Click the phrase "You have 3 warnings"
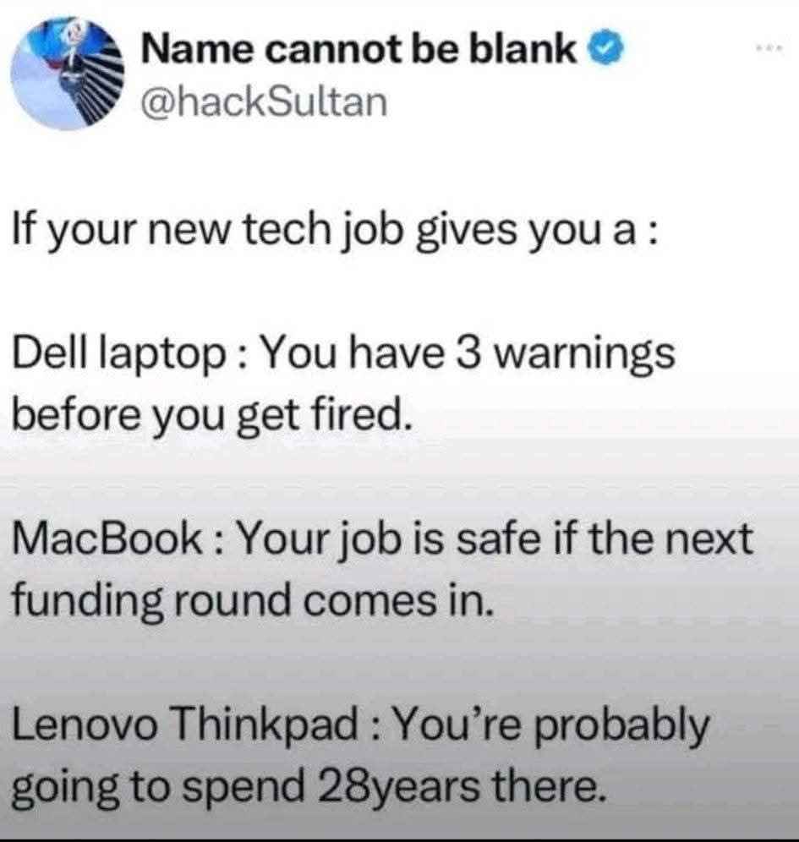The image size is (799, 842). (468, 355)
